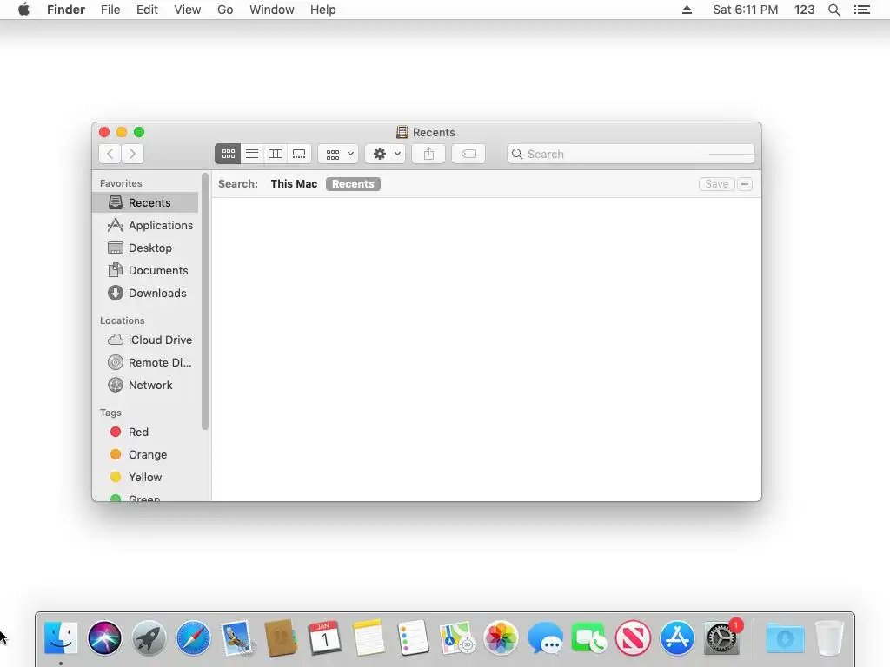Open Finder from the Dock

(61, 638)
